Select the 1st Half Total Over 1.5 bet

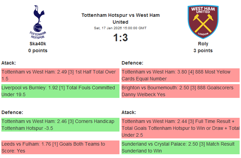[x=60, y=75]
